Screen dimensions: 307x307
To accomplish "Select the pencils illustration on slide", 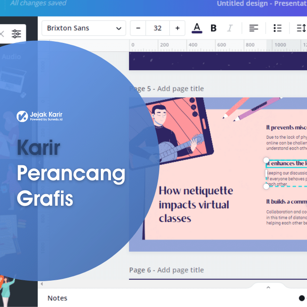I will 253,109.
